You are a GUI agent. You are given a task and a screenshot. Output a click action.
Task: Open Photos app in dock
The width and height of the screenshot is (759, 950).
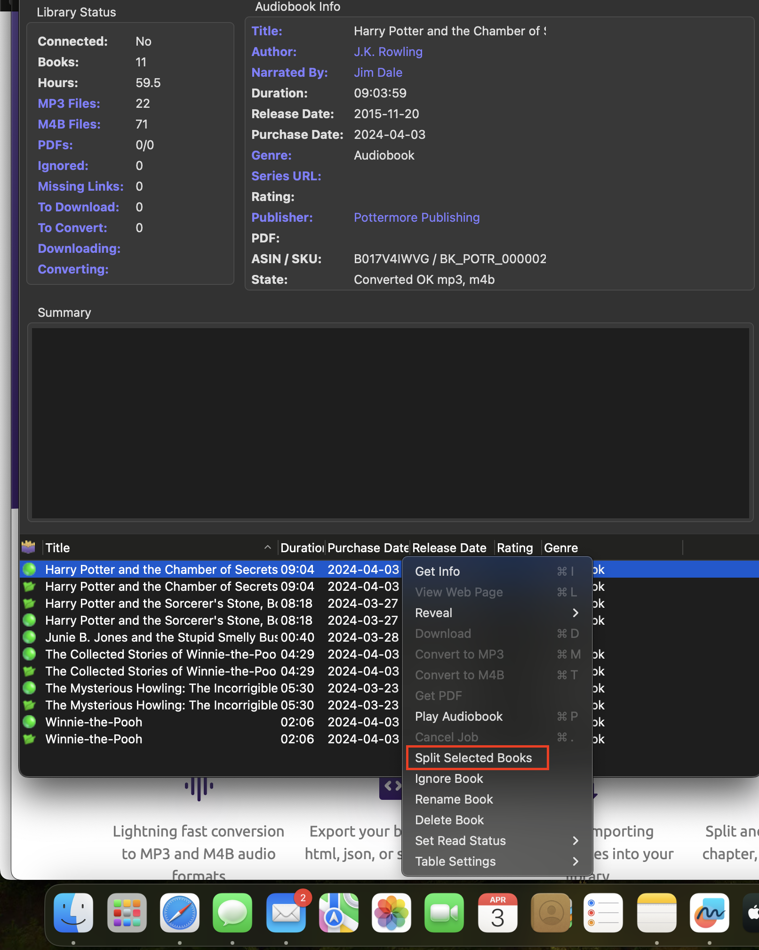tap(391, 913)
